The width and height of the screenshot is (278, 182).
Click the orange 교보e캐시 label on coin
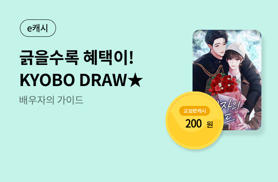195,111
